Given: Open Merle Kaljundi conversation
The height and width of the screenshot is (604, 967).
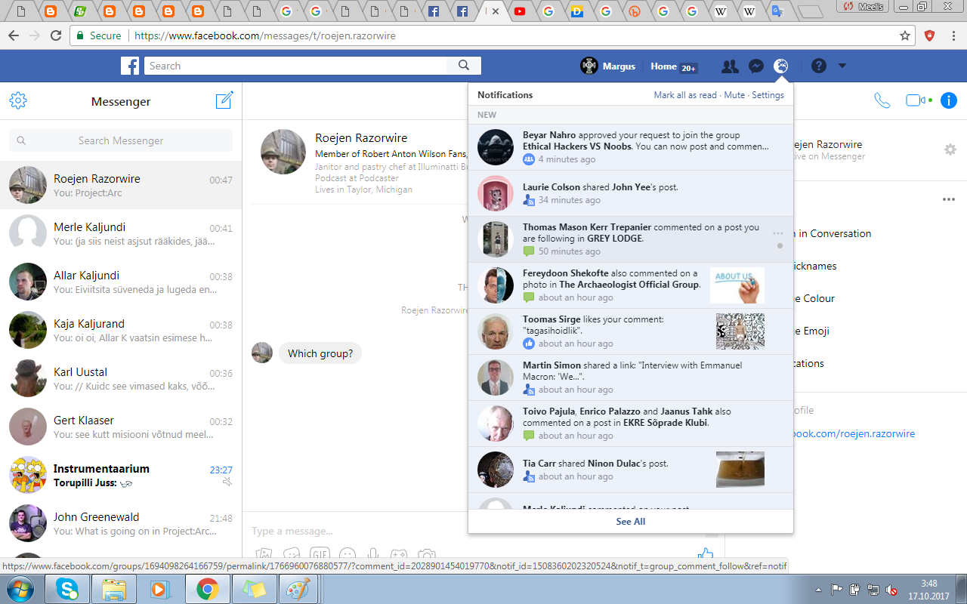Looking at the screenshot, I should (x=121, y=233).
